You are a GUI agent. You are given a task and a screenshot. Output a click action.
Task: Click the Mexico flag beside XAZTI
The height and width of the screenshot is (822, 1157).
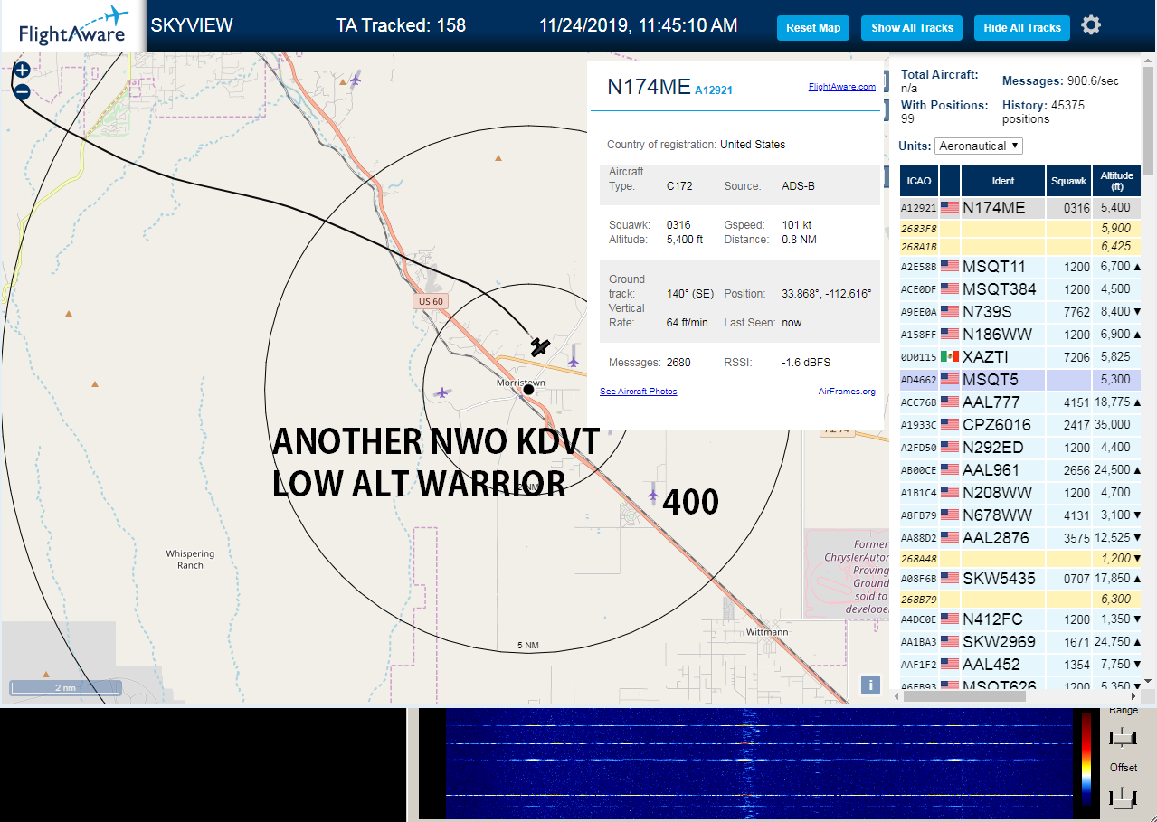coord(950,356)
